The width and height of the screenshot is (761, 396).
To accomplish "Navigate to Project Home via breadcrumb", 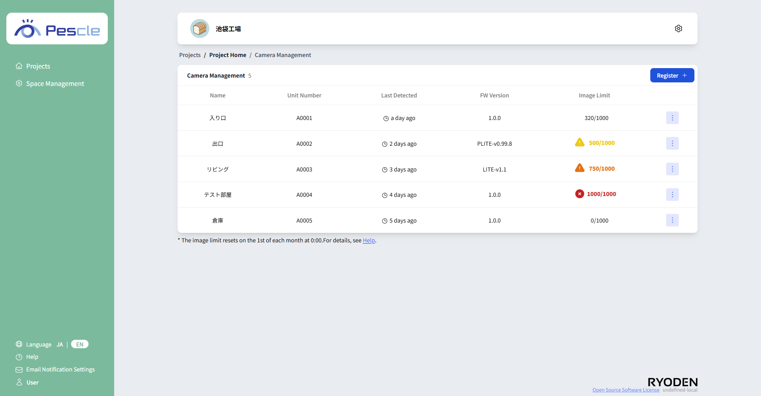I will coord(228,55).
